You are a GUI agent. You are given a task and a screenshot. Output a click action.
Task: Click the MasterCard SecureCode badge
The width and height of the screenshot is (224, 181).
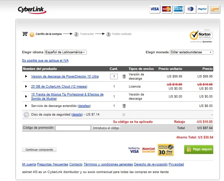[x=149, y=150]
